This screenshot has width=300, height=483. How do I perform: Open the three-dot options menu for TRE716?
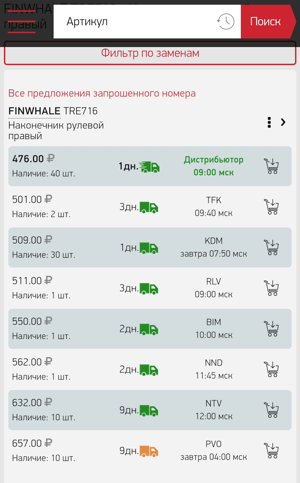pos(269,122)
